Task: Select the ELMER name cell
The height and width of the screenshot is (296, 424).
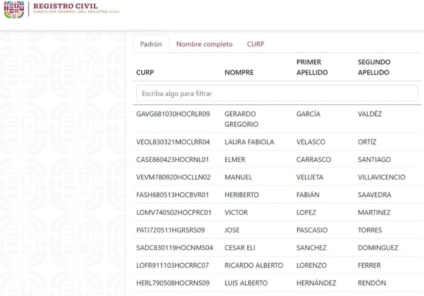Action: pyautogui.click(x=235, y=160)
